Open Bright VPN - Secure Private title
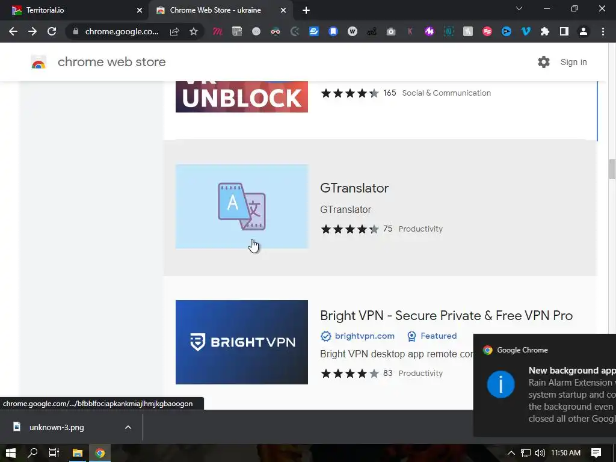The width and height of the screenshot is (616, 462). click(x=446, y=315)
